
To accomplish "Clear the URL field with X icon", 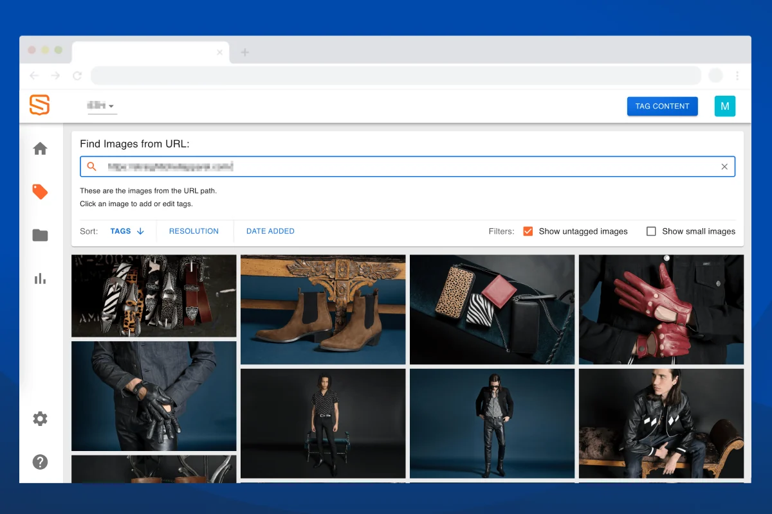I will coord(724,166).
